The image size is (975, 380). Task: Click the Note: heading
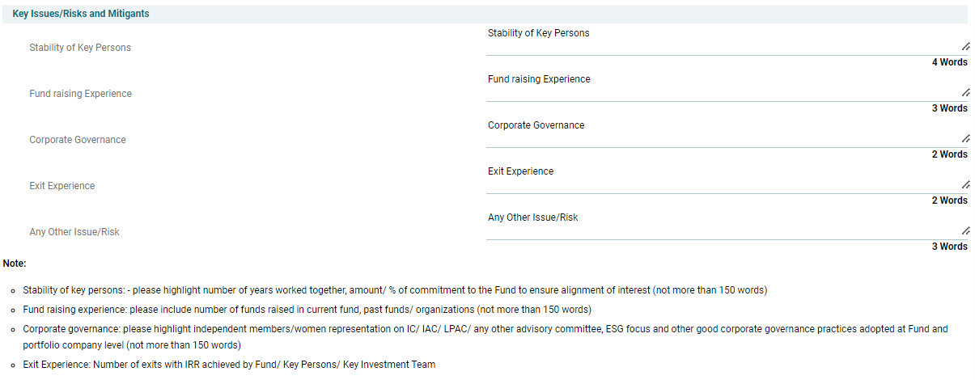[15, 264]
